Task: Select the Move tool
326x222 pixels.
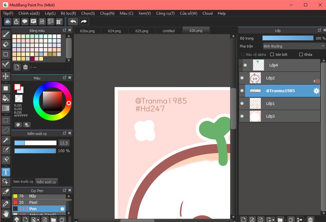Action: 6,76
